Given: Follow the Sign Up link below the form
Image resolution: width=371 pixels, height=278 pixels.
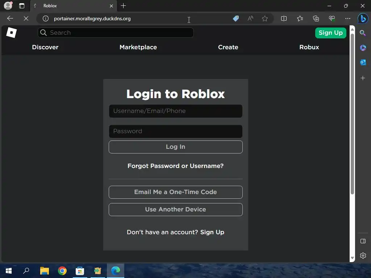Looking at the screenshot, I should click(212, 232).
